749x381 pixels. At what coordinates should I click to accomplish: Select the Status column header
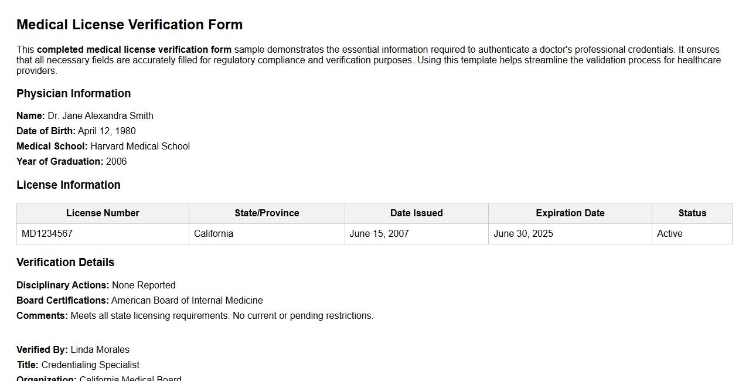692,213
